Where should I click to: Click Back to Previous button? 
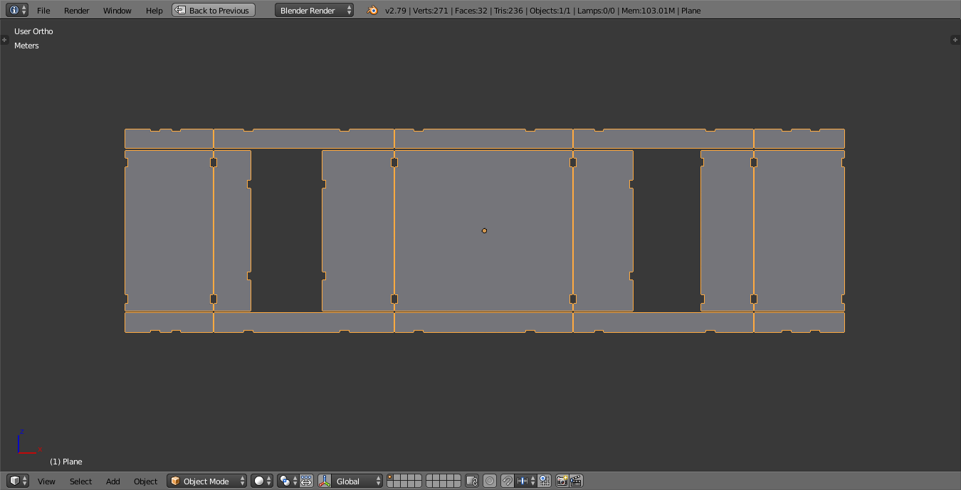[x=214, y=11]
